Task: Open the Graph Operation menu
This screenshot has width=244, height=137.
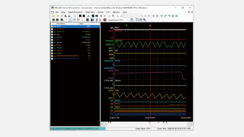Action: tap(75, 12)
